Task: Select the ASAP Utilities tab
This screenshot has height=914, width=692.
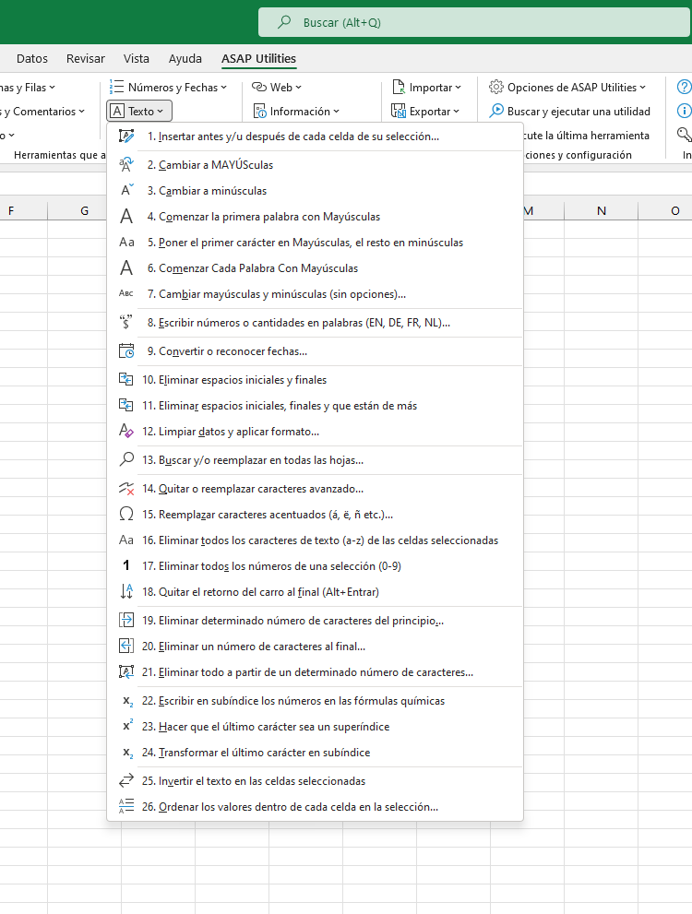Action: click(x=259, y=58)
